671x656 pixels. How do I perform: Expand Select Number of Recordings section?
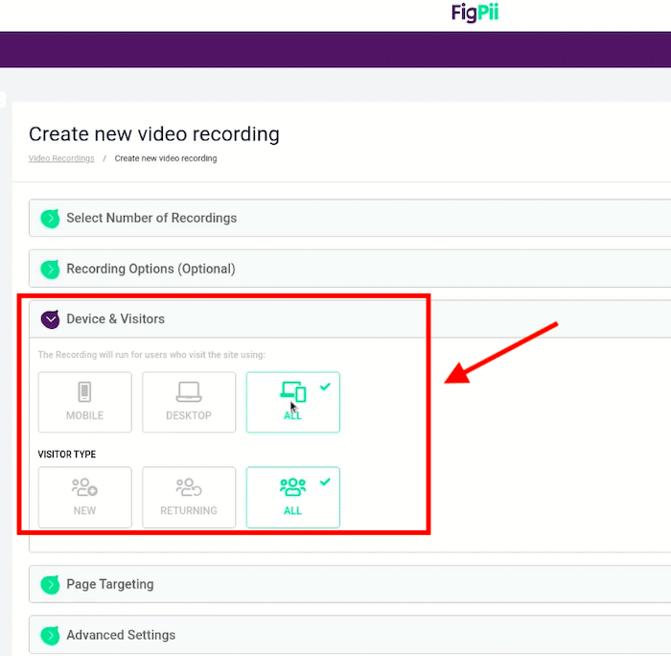click(x=350, y=218)
